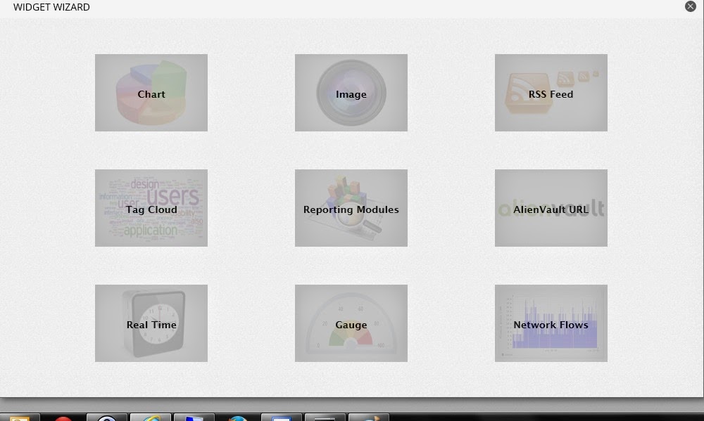704x421 pixels.
Task: Open the taskbar icon right of Internet Explorer
Action: [194, 417]
